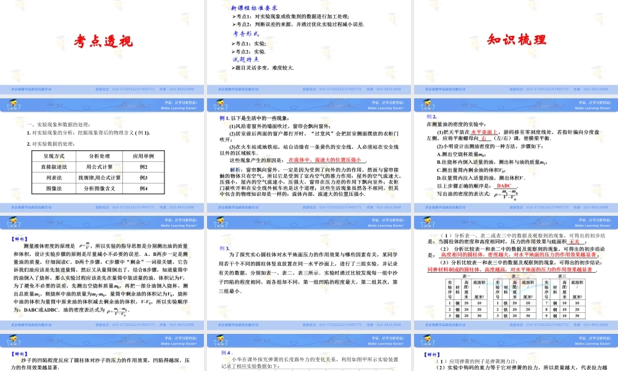618x371 pixels.
Task: Click the mascot icon on the bottom-center slide banner
Action: [221, 339]
